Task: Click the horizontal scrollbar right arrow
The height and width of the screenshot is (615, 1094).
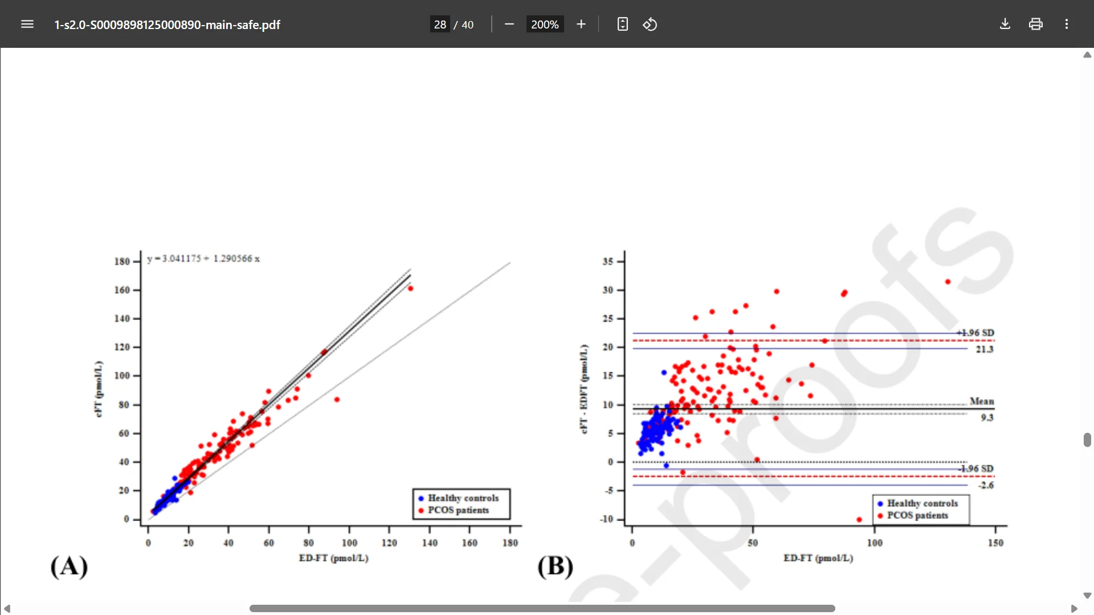Action: point(1074,609)
